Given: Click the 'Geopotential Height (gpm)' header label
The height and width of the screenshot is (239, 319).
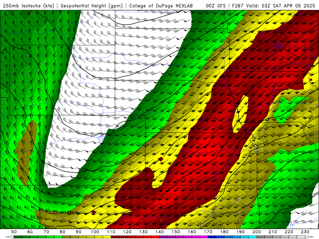Looking at the screenshot, I should coord(92,6).
